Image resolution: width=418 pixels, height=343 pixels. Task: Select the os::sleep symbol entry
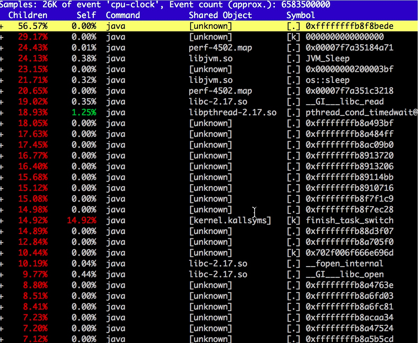click(327, 80)
